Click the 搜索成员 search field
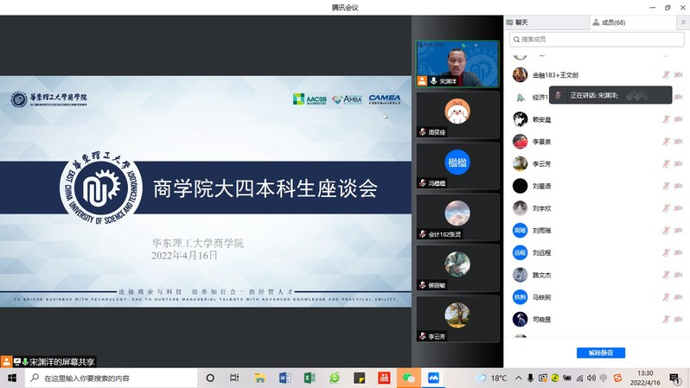The image size is (690, 388). tap(595, 39)
